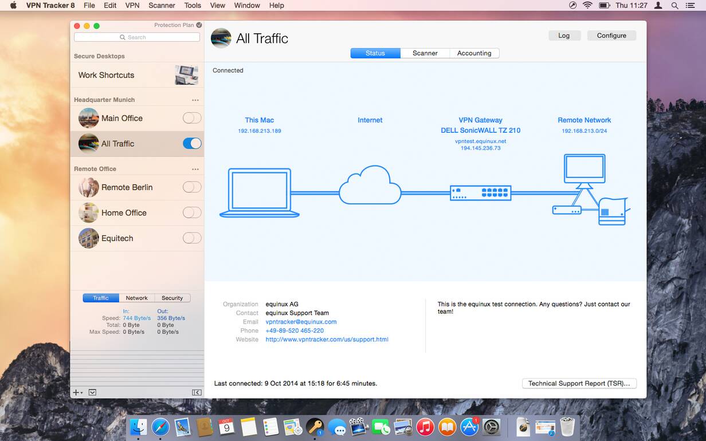
Task: Open FaceTime from the Dock
Action: tap(381, 427)
